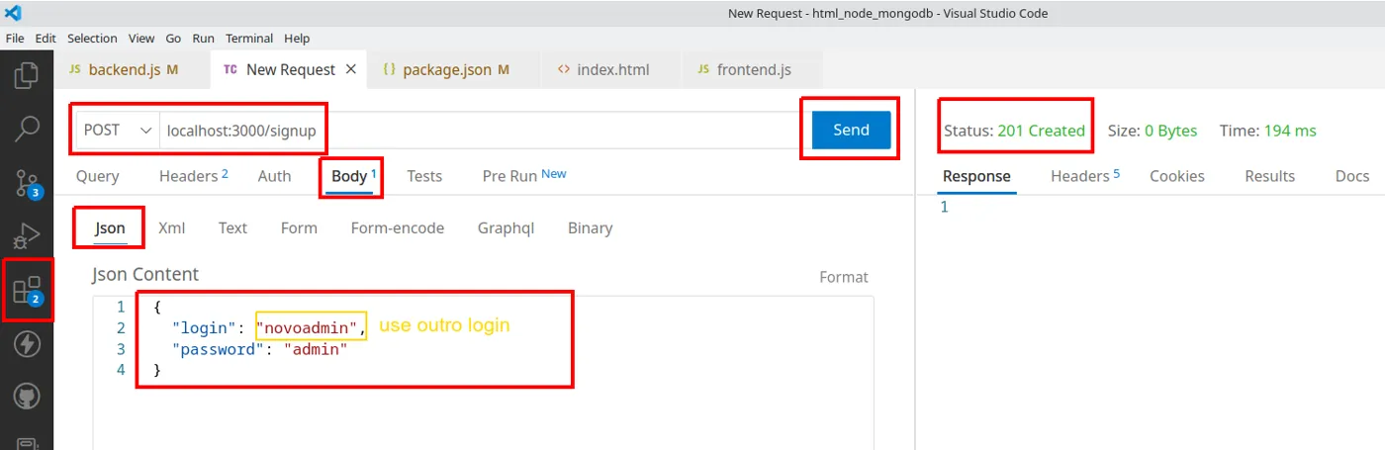Open the Body request tab
This screenshot has width=1385, height=450.
pyautogui.click(x=353, y=176)
